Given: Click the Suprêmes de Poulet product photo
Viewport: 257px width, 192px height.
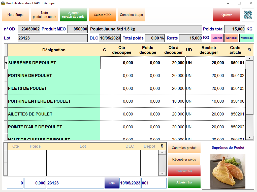Looking at the screenshot, I should click(228, 171).
